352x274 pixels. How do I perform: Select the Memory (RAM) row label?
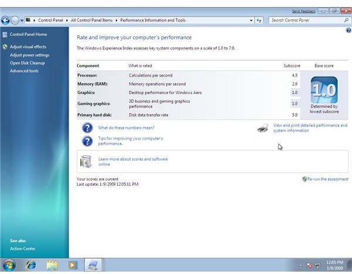93,84
